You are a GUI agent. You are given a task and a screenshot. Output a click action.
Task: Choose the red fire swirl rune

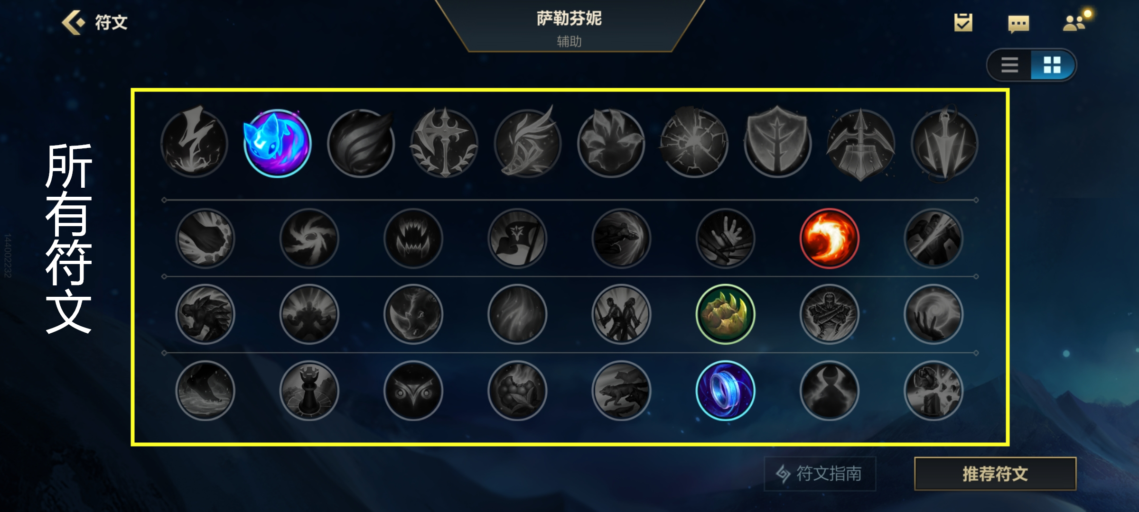click(x=829, y=238)
